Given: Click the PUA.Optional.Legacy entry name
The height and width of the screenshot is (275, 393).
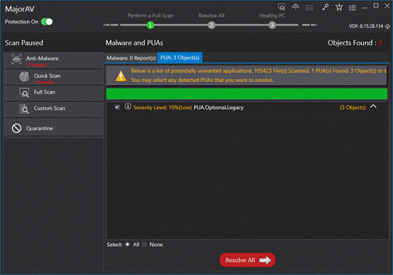Looking at the screenshot, I should coord(218,108).
